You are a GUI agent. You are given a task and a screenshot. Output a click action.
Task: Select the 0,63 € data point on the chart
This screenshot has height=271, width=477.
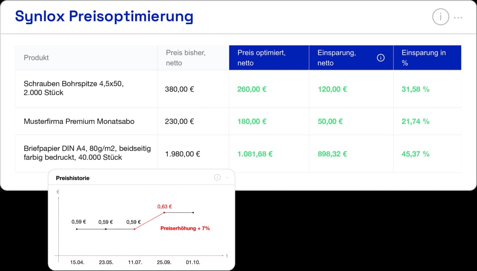164,213
